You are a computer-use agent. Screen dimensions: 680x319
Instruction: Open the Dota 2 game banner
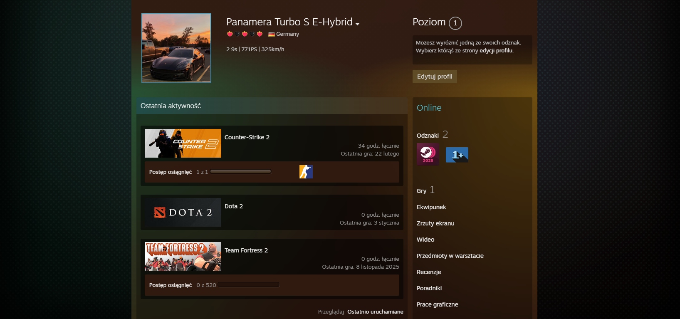coord(183,213)
